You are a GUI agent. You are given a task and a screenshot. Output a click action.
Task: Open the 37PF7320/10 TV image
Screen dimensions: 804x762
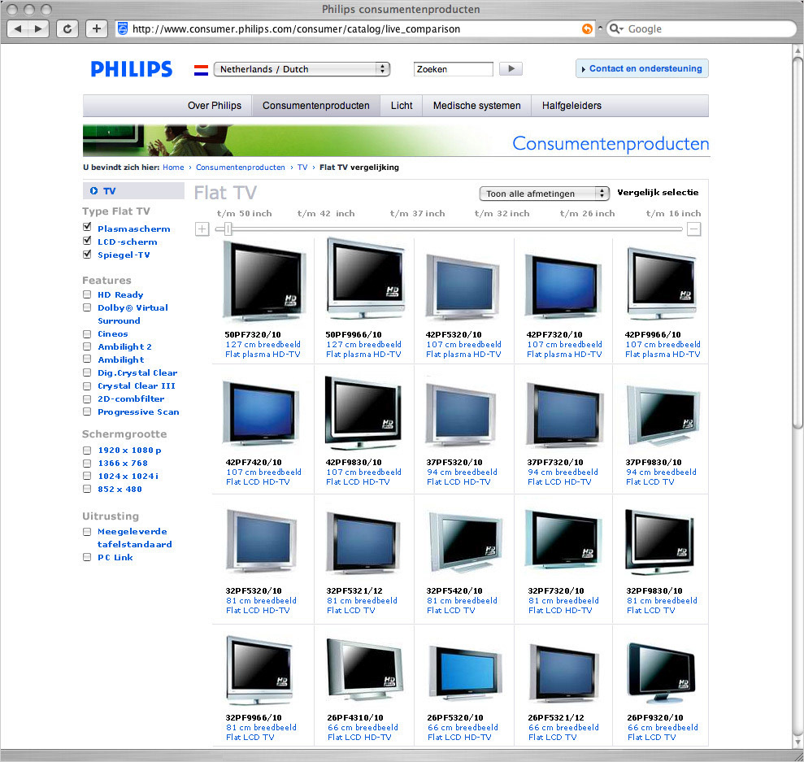click(564, 415)
